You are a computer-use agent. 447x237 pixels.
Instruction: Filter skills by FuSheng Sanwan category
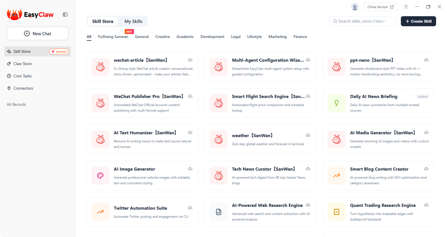coord(113,37)
